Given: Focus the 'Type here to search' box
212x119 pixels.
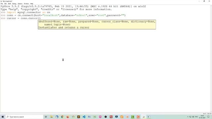Looking at the screenshot, I should [x=25, y=117].
